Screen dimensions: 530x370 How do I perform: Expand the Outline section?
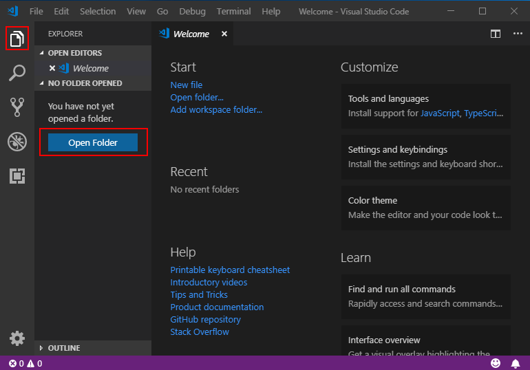coord(63,348)
